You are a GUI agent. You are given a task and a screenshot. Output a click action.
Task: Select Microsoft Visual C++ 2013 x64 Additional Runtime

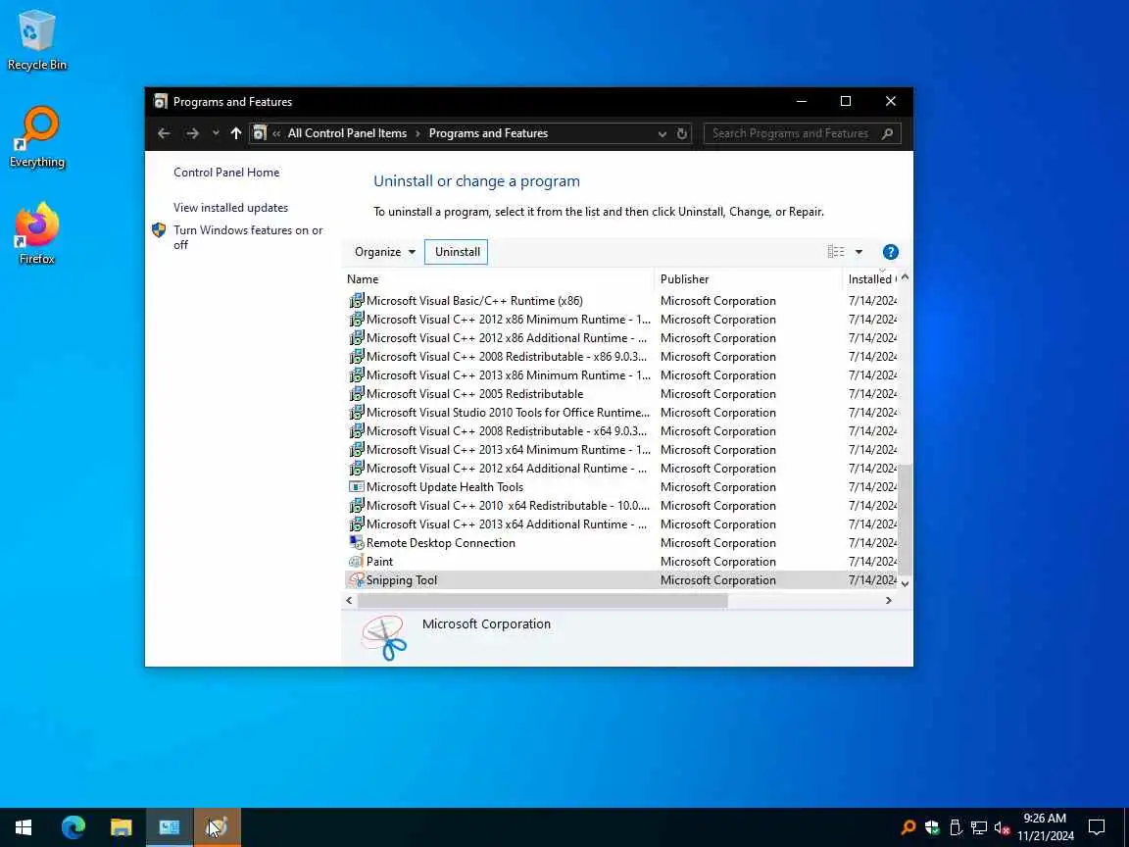[x=621, y=524]
